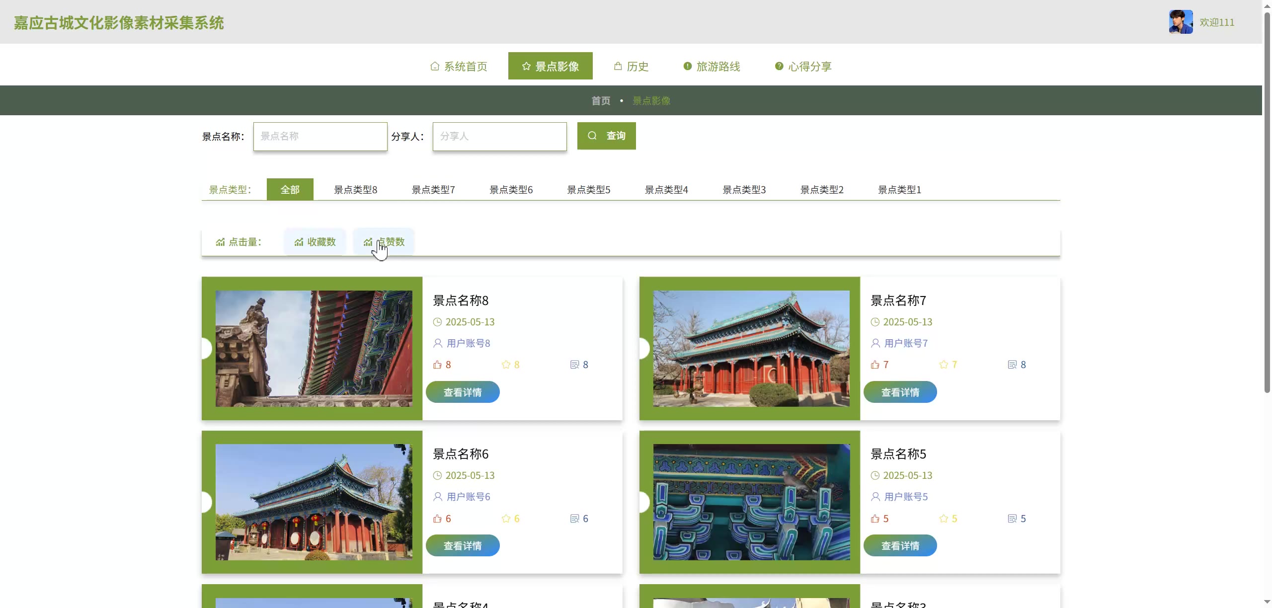
Task: Click star favorite icon on 景点名称7 card
Action: (x=944, y=365)
